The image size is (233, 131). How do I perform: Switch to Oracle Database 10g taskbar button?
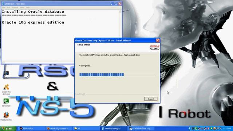[141, 128]
